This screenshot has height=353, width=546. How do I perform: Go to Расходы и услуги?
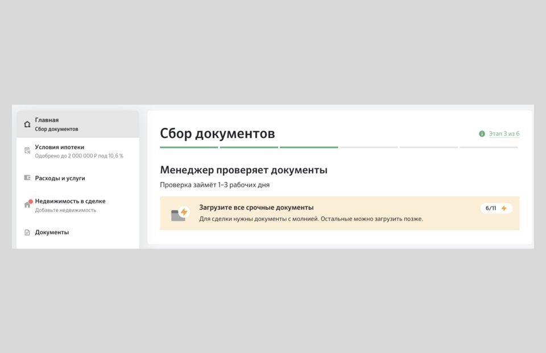click(x=78, y=178)
